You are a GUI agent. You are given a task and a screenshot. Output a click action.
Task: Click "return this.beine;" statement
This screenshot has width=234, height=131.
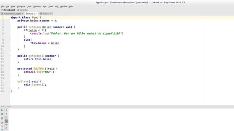(x=38, y=59)
